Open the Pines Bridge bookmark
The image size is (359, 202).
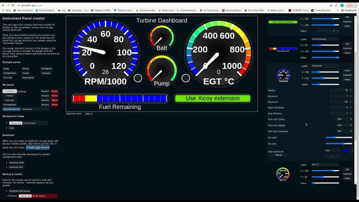click(45, 10)
